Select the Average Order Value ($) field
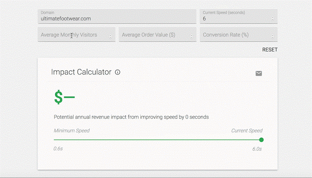Viewport: 312px width, 178px height. pyautogui.click(x=157, y=35)
